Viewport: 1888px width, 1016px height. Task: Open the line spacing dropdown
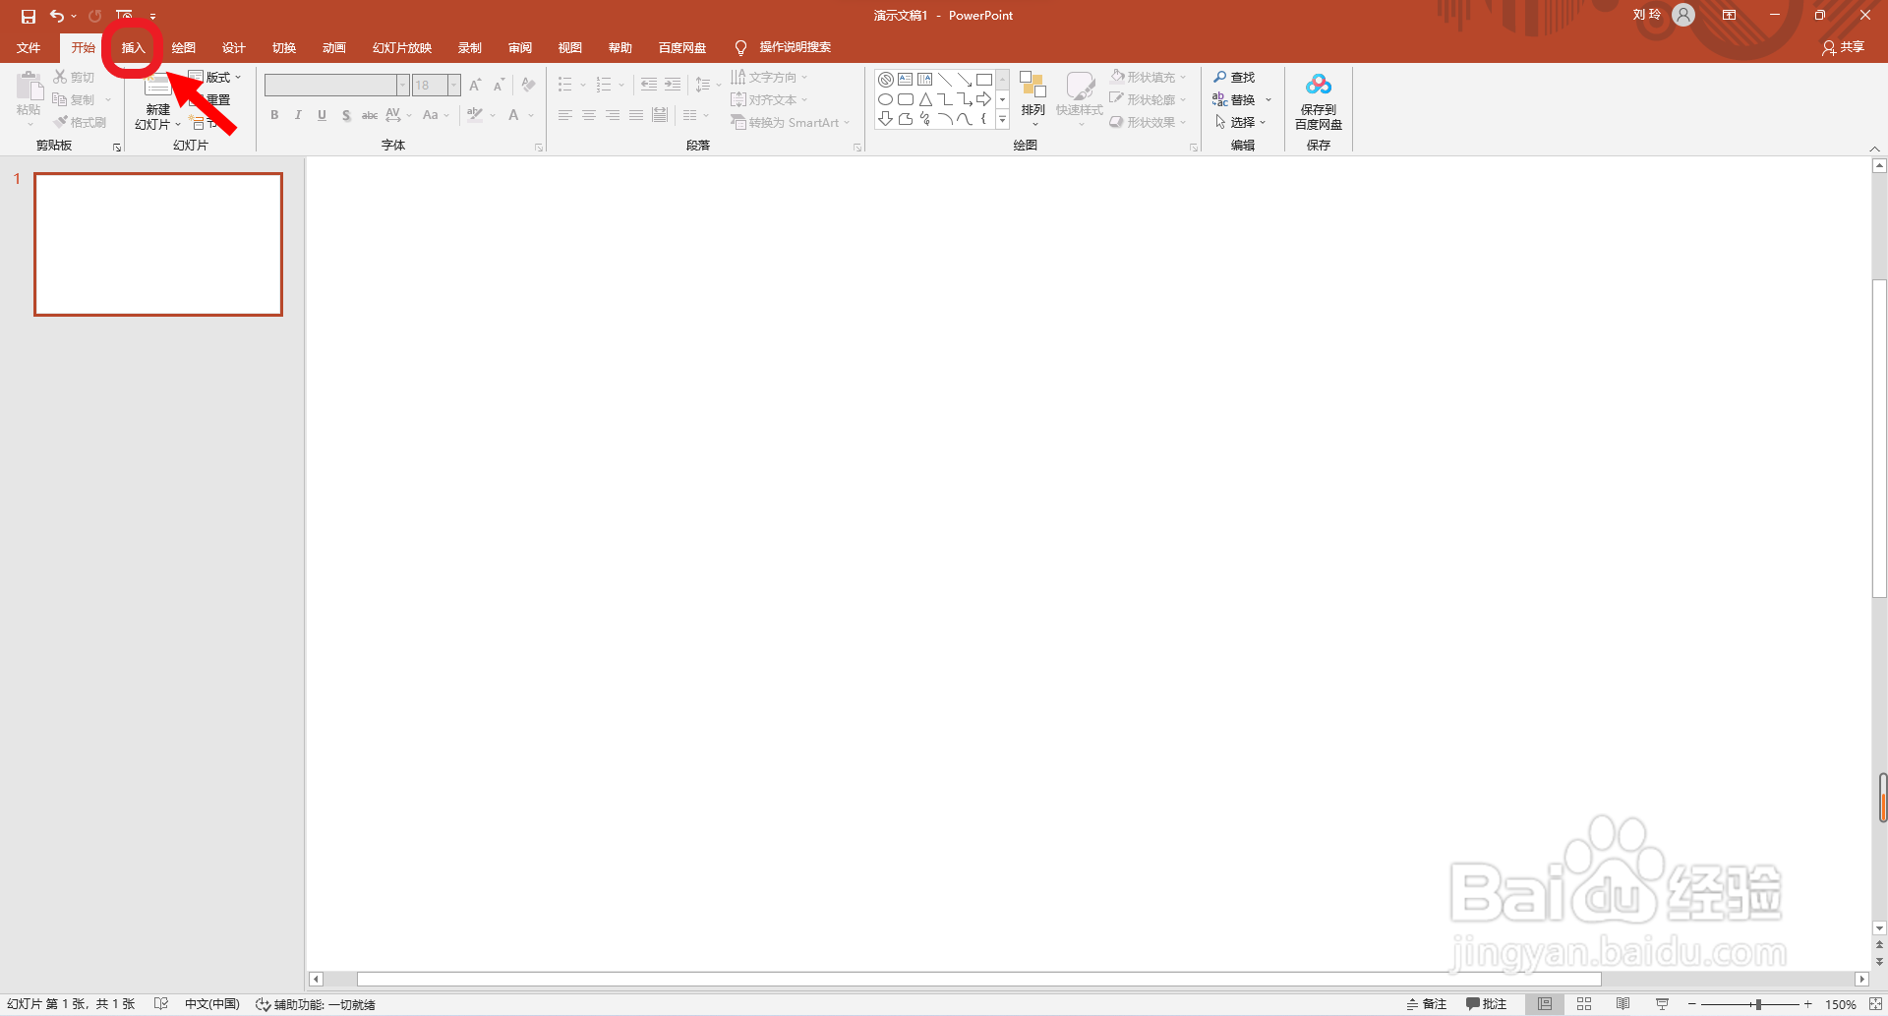(x=708, y=85)
